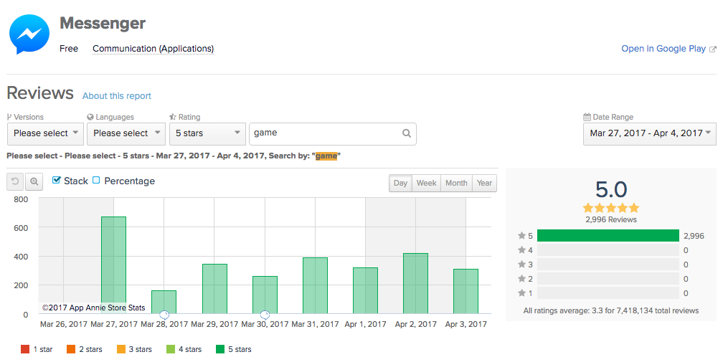This screenshot has height=357, width=723.
Task: Click the 4-star row star icon in ratings panel
Action: point(522,250)
